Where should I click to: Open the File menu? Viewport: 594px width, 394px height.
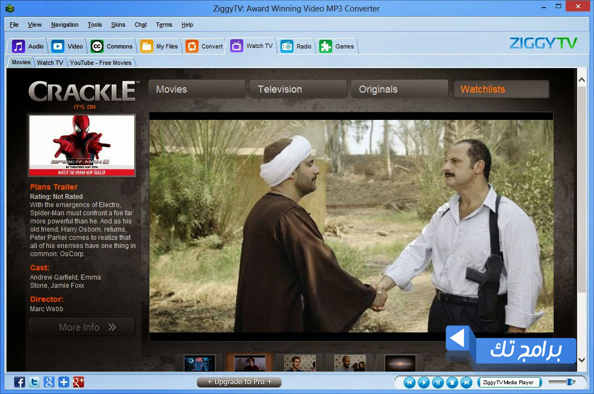coord(14,25)
